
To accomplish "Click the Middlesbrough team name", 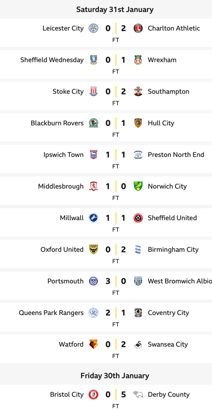I will click(x=61, y=186).
